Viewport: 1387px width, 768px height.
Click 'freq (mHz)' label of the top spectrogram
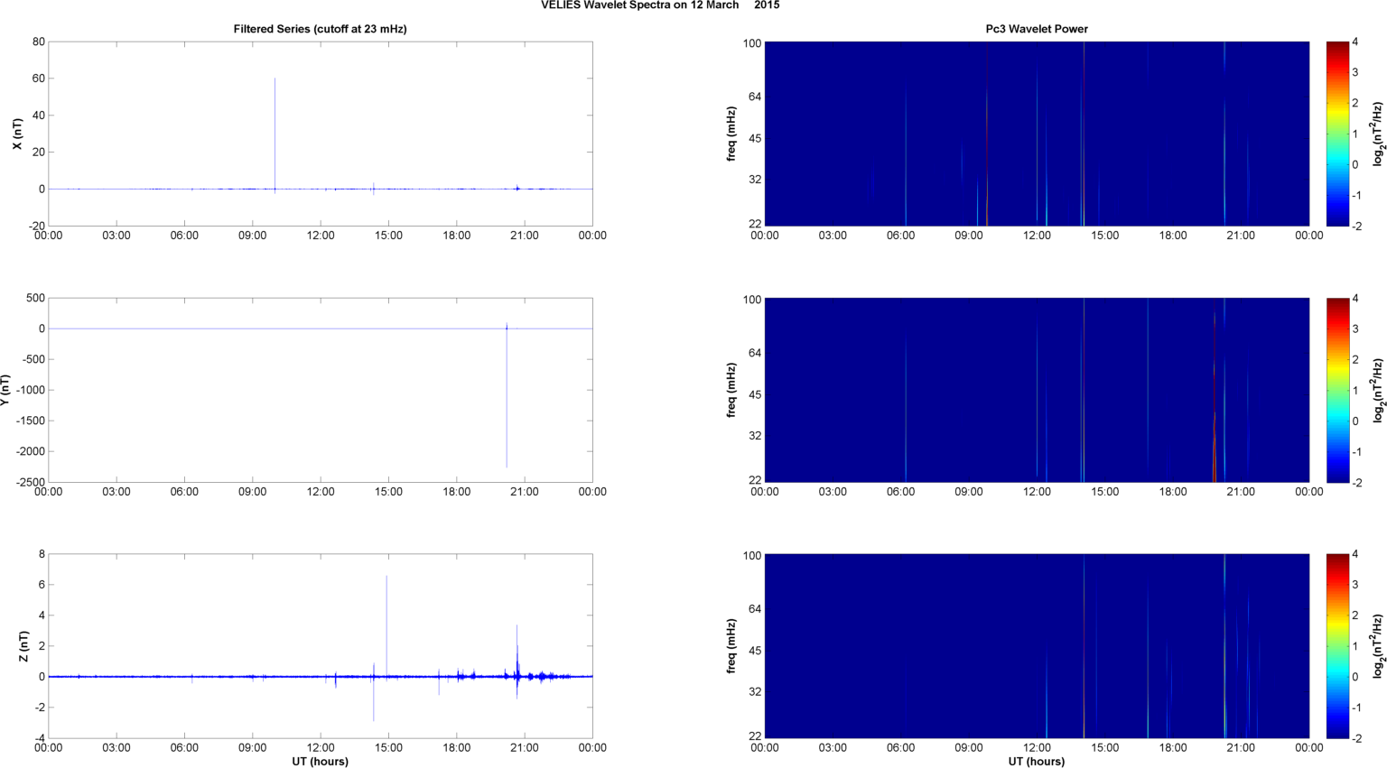tap(731, 134)
